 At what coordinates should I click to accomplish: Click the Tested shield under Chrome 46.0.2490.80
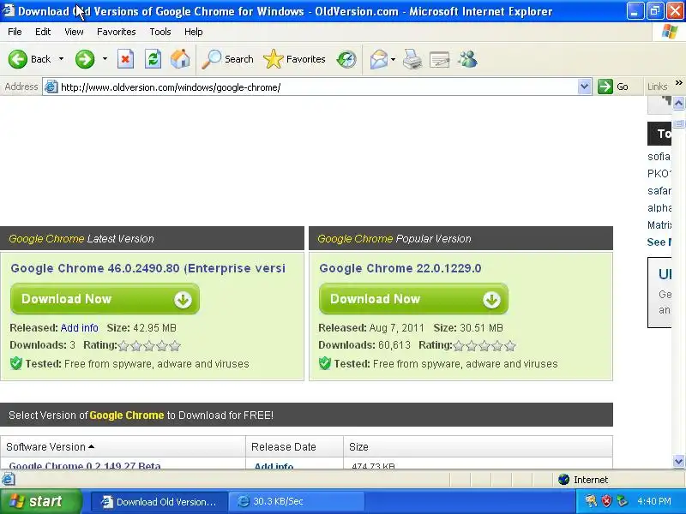click(x=16, y=363)
